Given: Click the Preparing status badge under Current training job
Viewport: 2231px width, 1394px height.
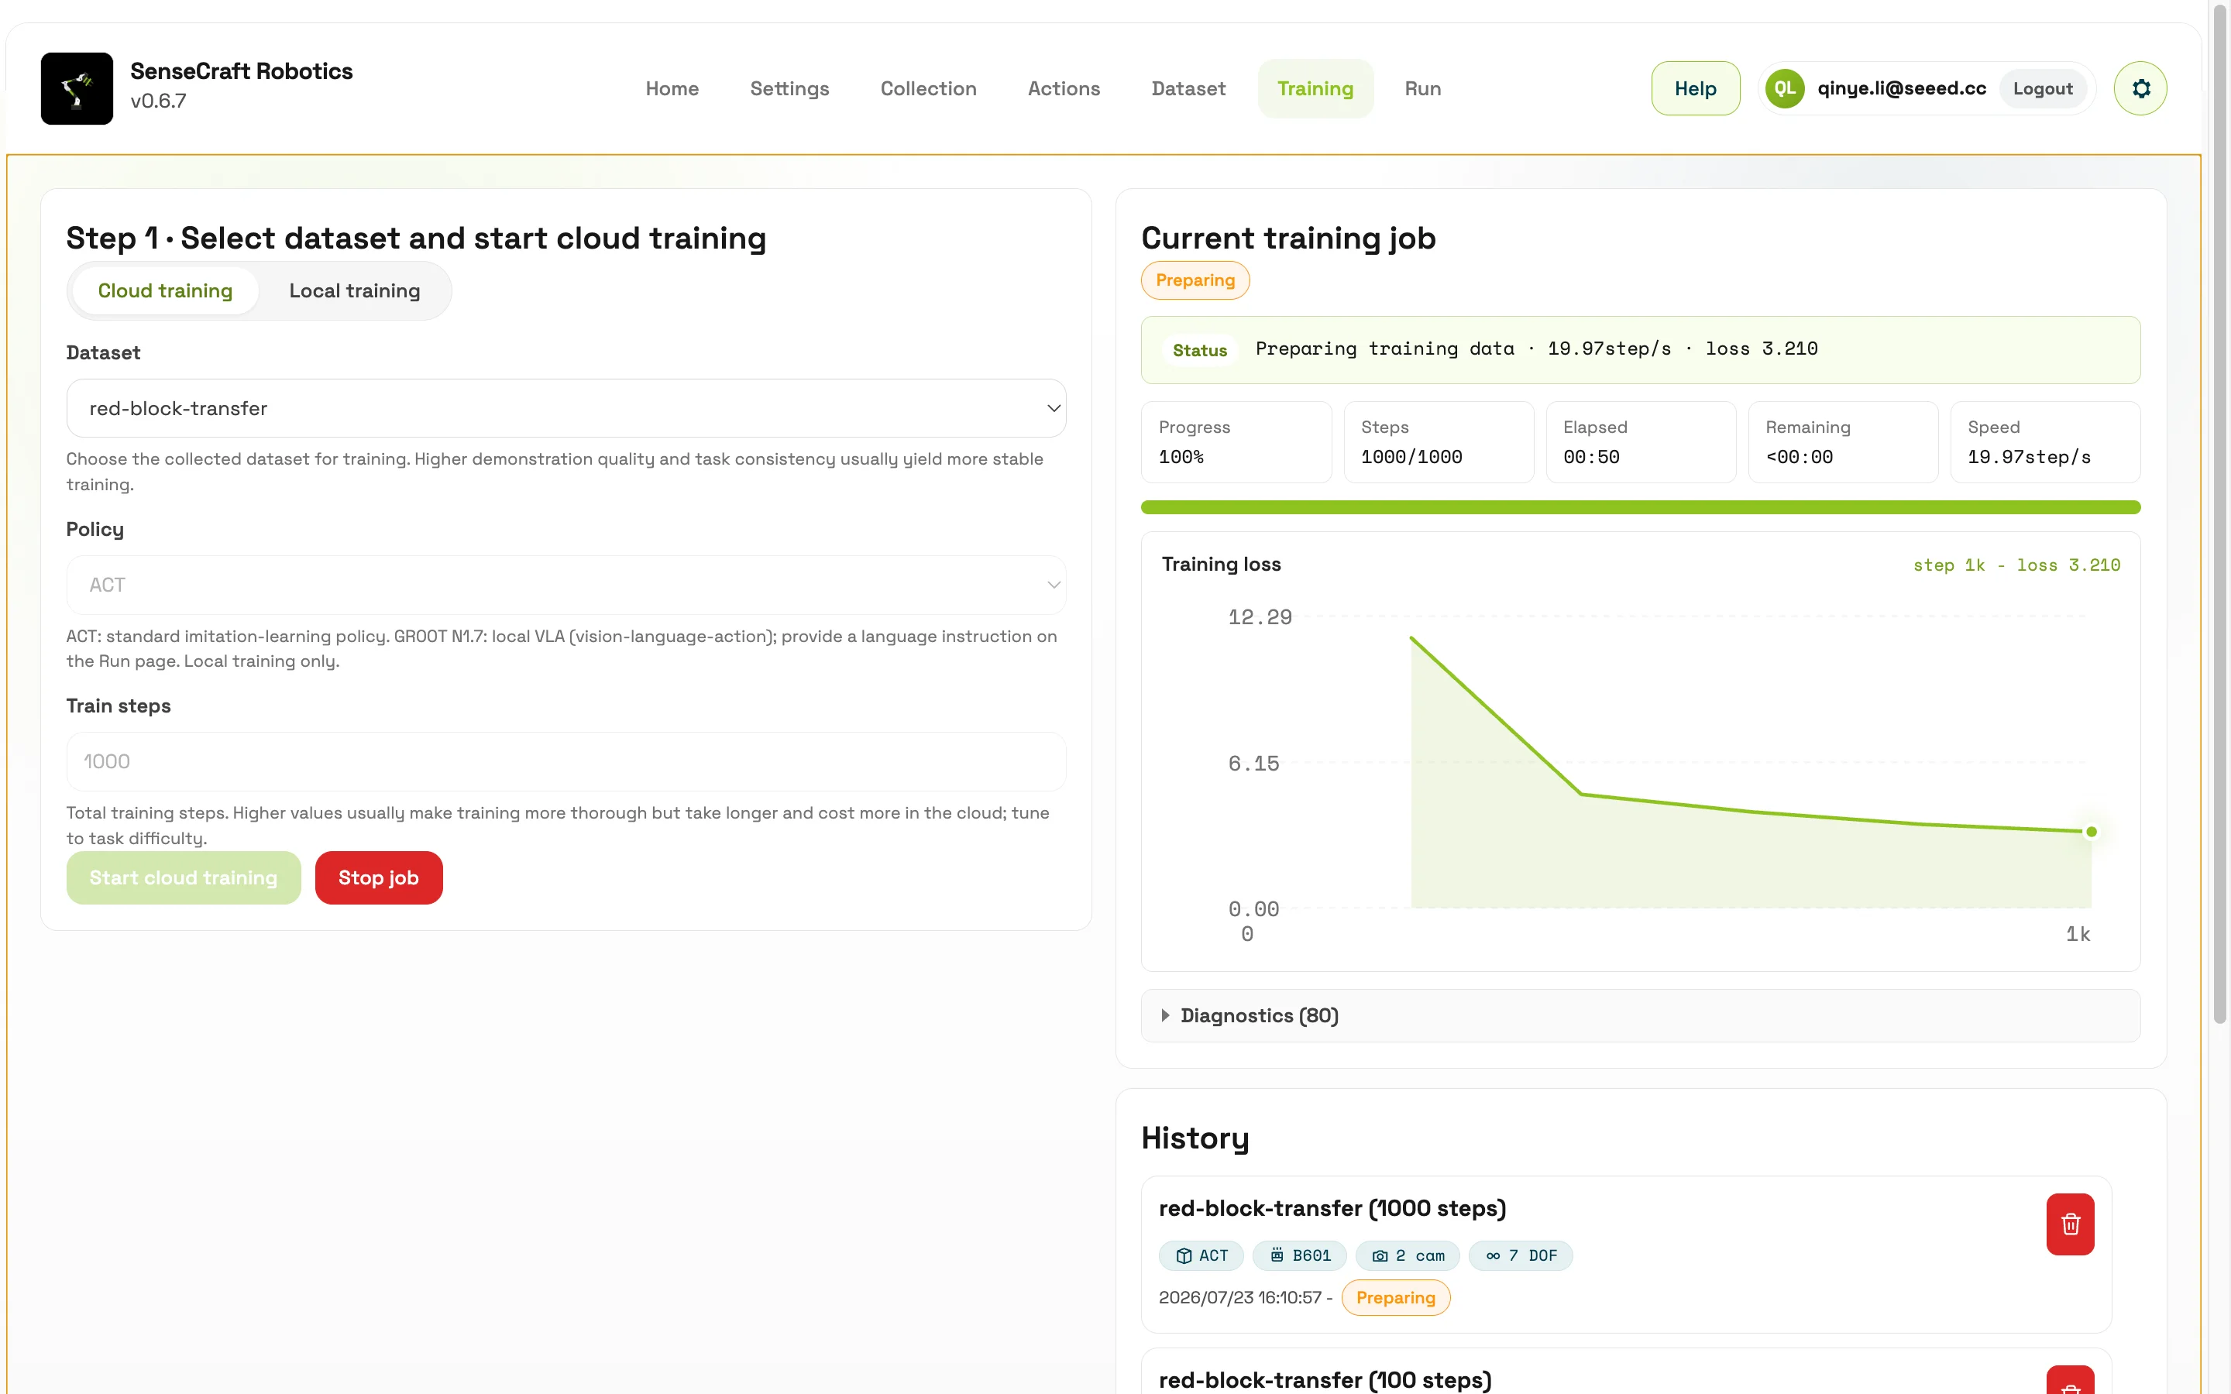Looking at the screenshot, I should point(1196,280).
